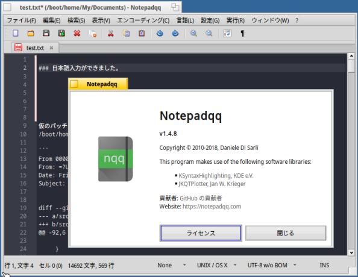Redo action via toolbar icon
This screenshot has height=277, width=358.
tap(175, 33)
